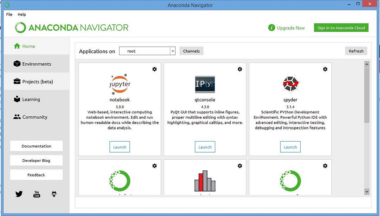Launch spyder IDE
Image resolution: width=380 pixels, height=216 pixels.
point(290,147)
